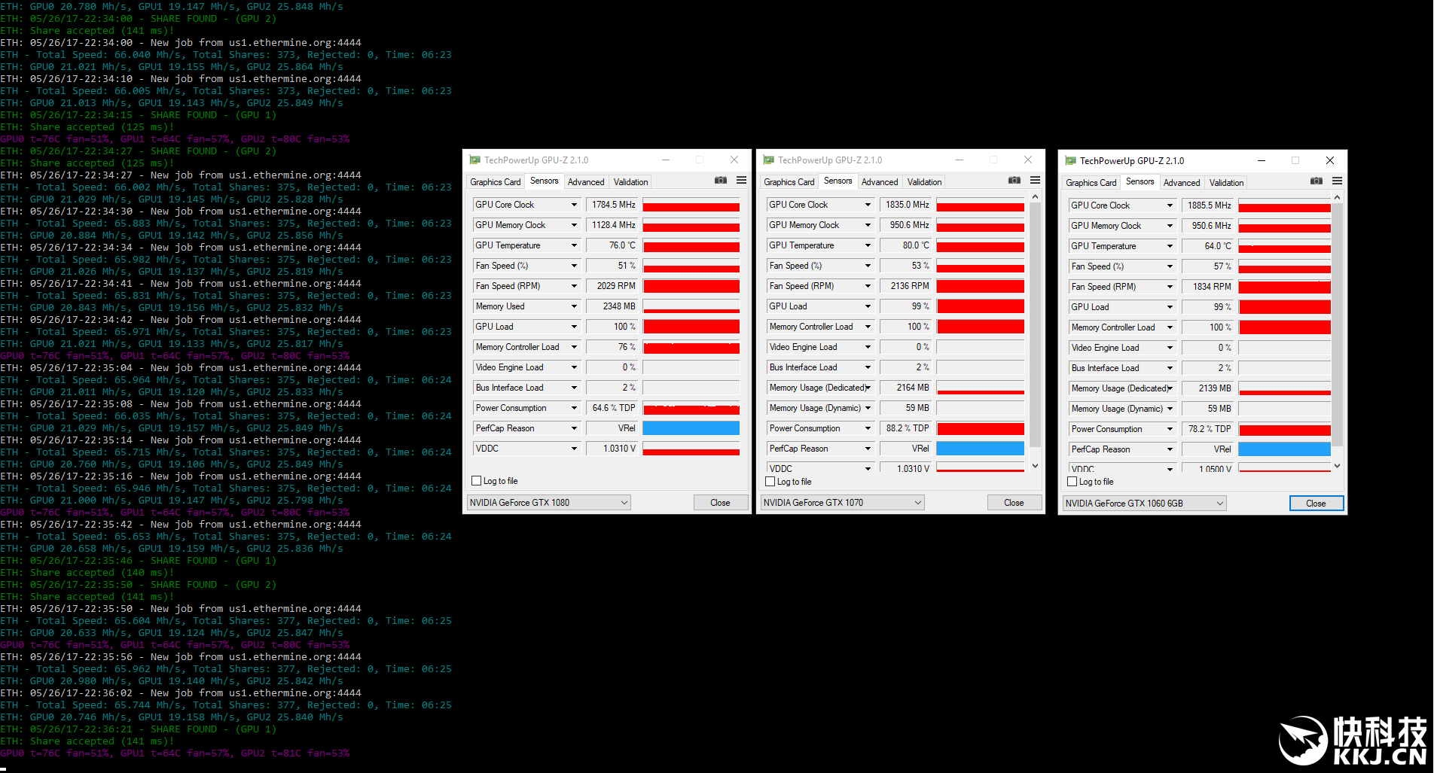This screenshot has width=1434, height=773.
Task: Open the hamburger menu in GTX 1070 window
Action: [1035, 181]
